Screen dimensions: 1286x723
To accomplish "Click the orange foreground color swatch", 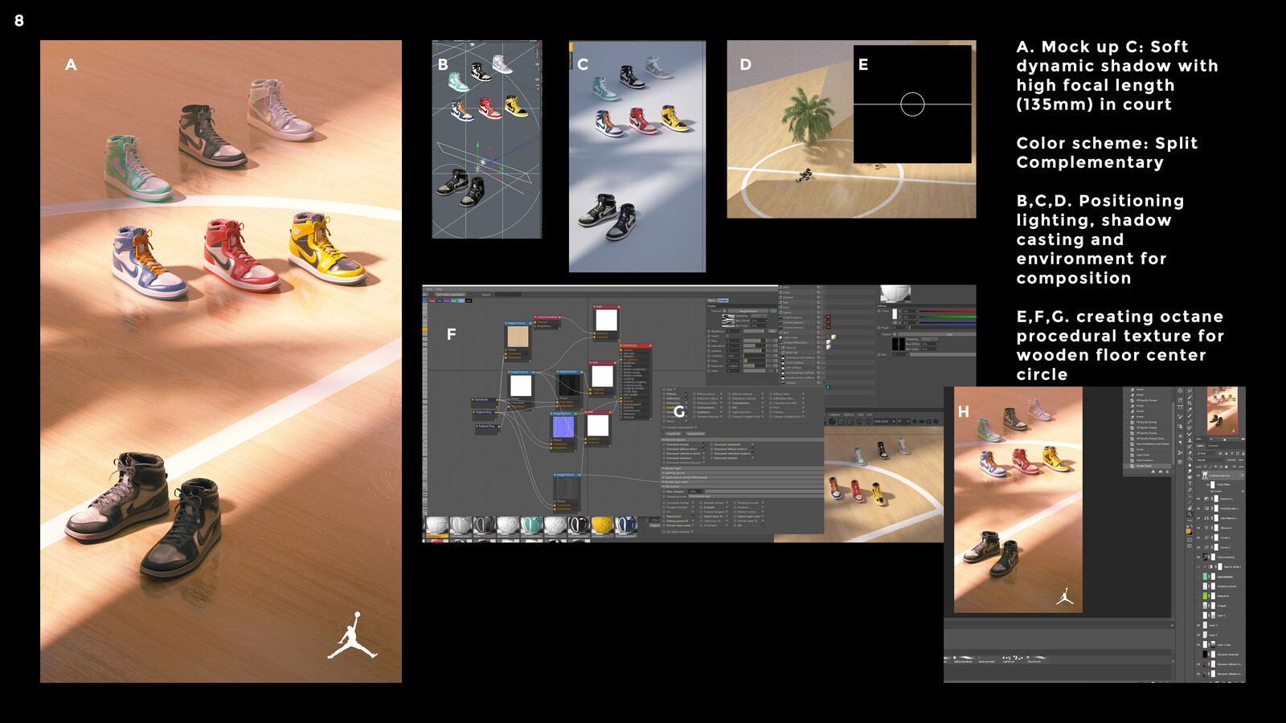I will coord(1188,531).
